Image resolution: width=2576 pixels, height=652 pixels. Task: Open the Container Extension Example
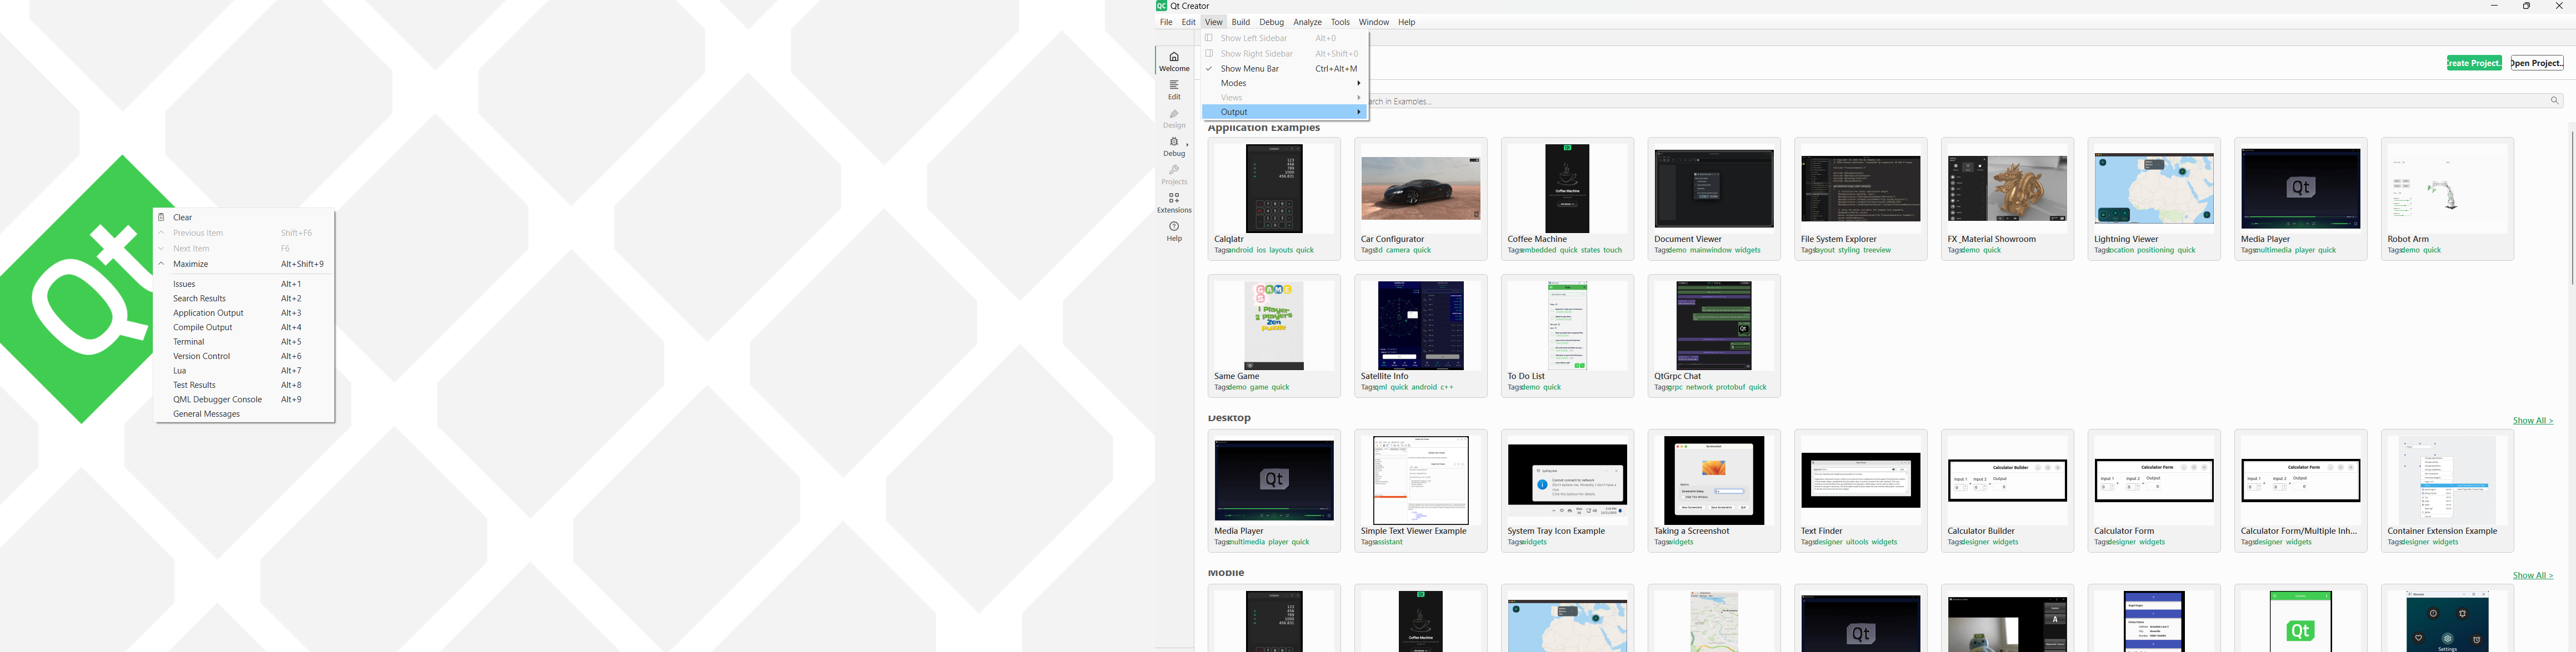click(x=2447, y=491)
